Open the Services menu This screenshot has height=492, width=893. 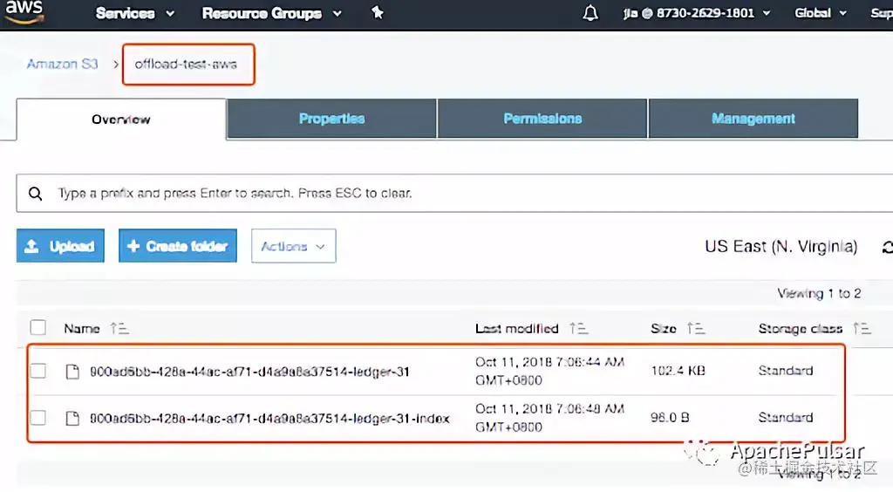(x=135, y=13)
